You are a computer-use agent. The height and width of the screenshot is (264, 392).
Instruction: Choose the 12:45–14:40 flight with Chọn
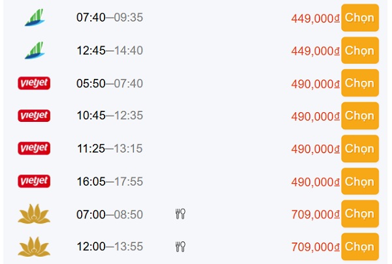[x=359, y=50]
